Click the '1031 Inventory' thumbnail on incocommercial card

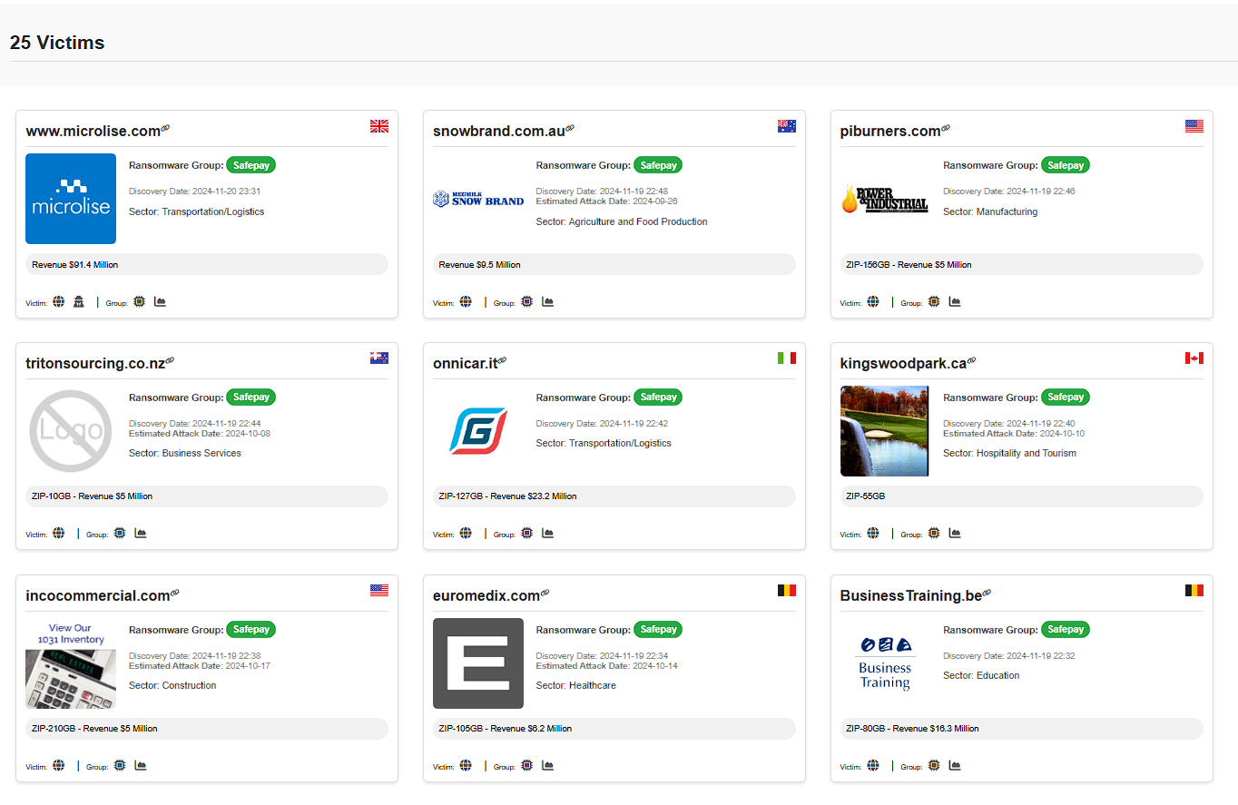(71, 663)
